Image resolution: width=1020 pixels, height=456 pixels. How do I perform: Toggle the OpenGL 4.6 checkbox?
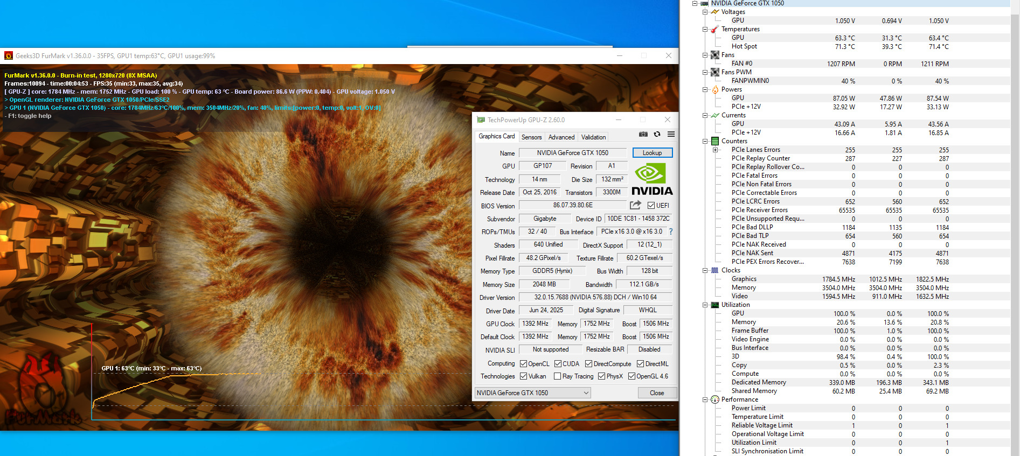[x=632, y=376]
